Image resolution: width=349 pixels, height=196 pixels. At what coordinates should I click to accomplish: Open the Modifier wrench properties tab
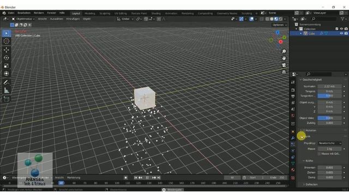(x=293, y=138)
